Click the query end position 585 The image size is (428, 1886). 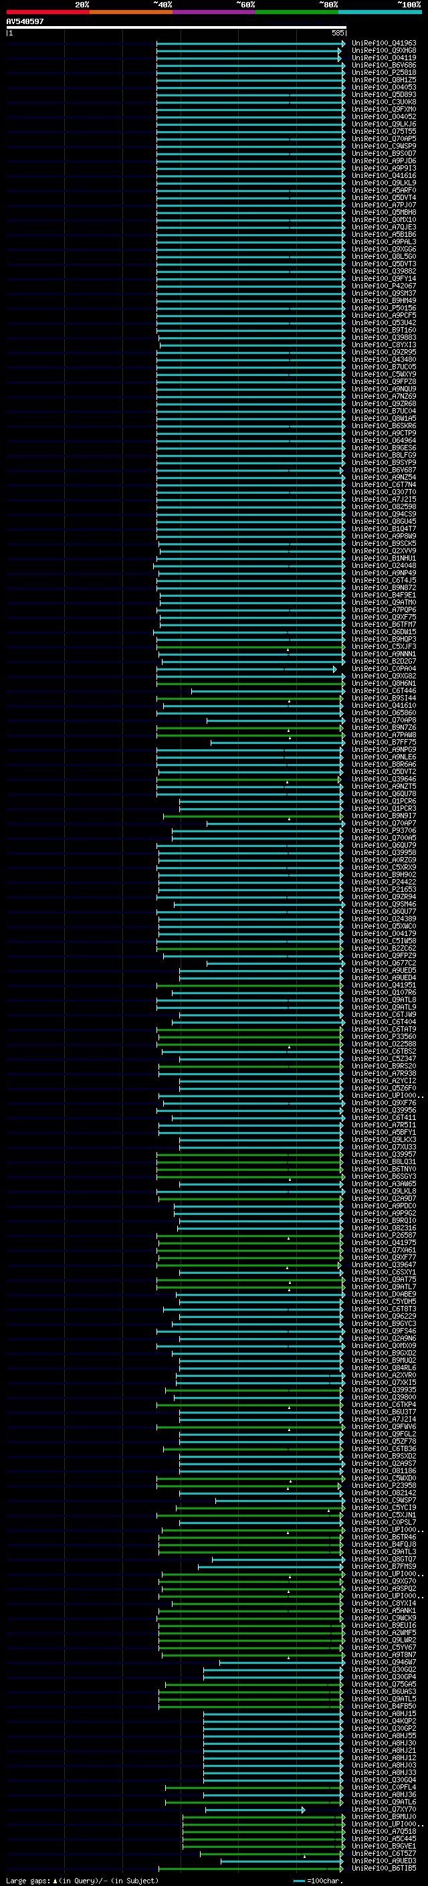pos(337,33)
